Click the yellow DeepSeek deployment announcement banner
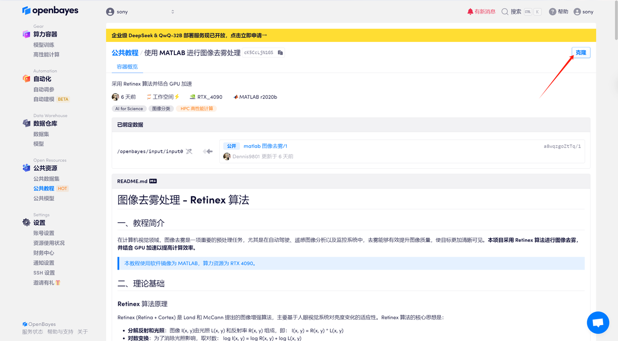618x341 pixels. click(351, 35)
